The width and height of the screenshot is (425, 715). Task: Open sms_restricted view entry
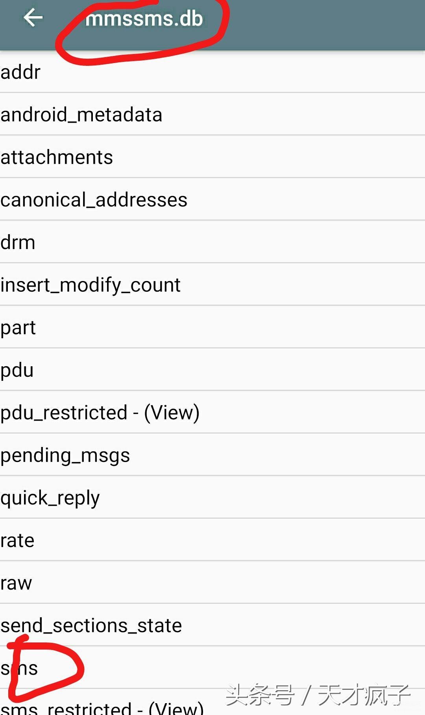tap(213, 703)
